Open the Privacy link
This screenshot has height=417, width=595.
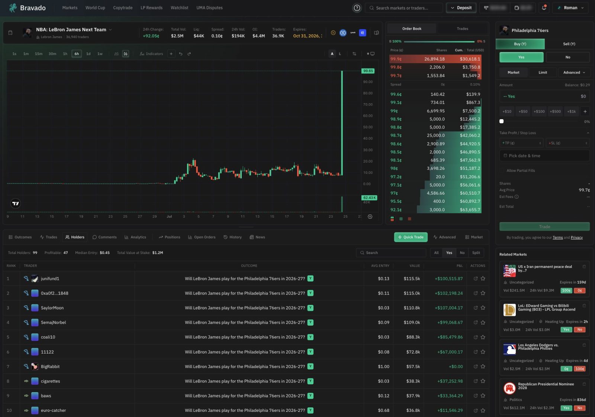click(577, 238)
